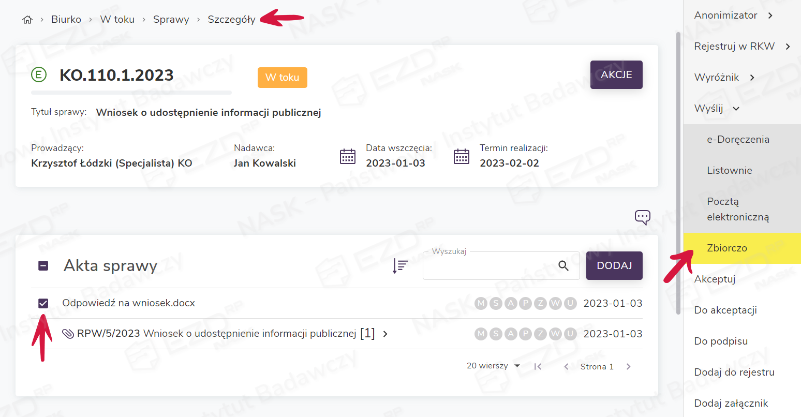The width and height of the screenshot is (801, 417).
Task: Click the paperclip icon beside RPW/5/2023
Action: click(68, 334)
